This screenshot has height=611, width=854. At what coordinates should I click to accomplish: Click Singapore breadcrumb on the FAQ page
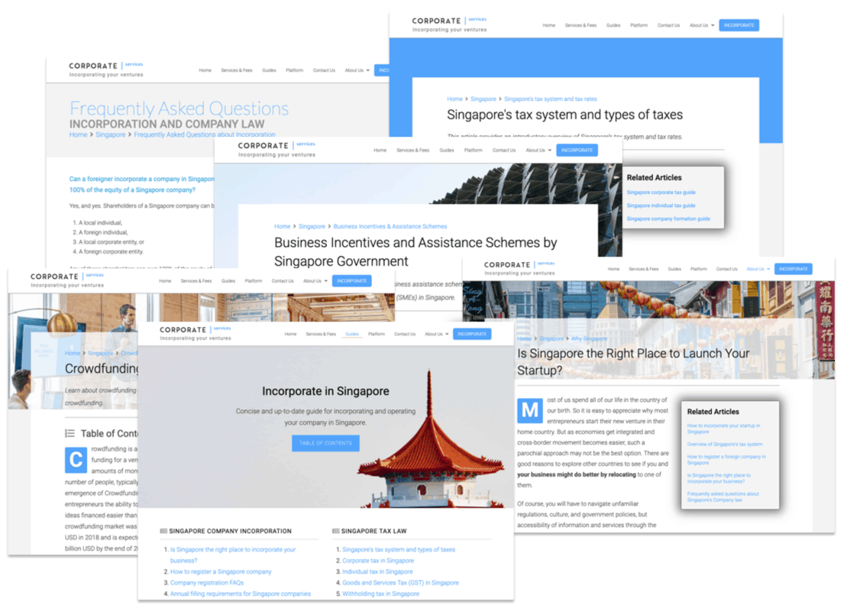pos(111,134)
